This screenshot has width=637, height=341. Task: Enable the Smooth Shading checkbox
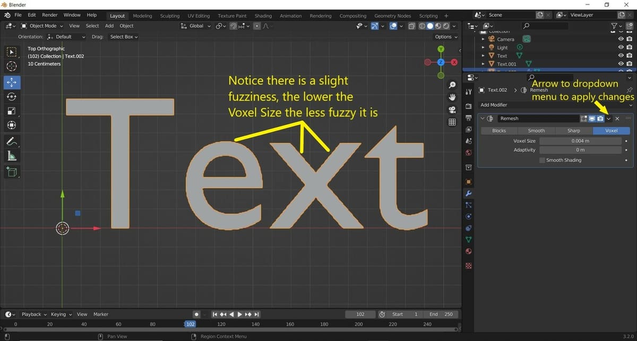tap(542, 160)
